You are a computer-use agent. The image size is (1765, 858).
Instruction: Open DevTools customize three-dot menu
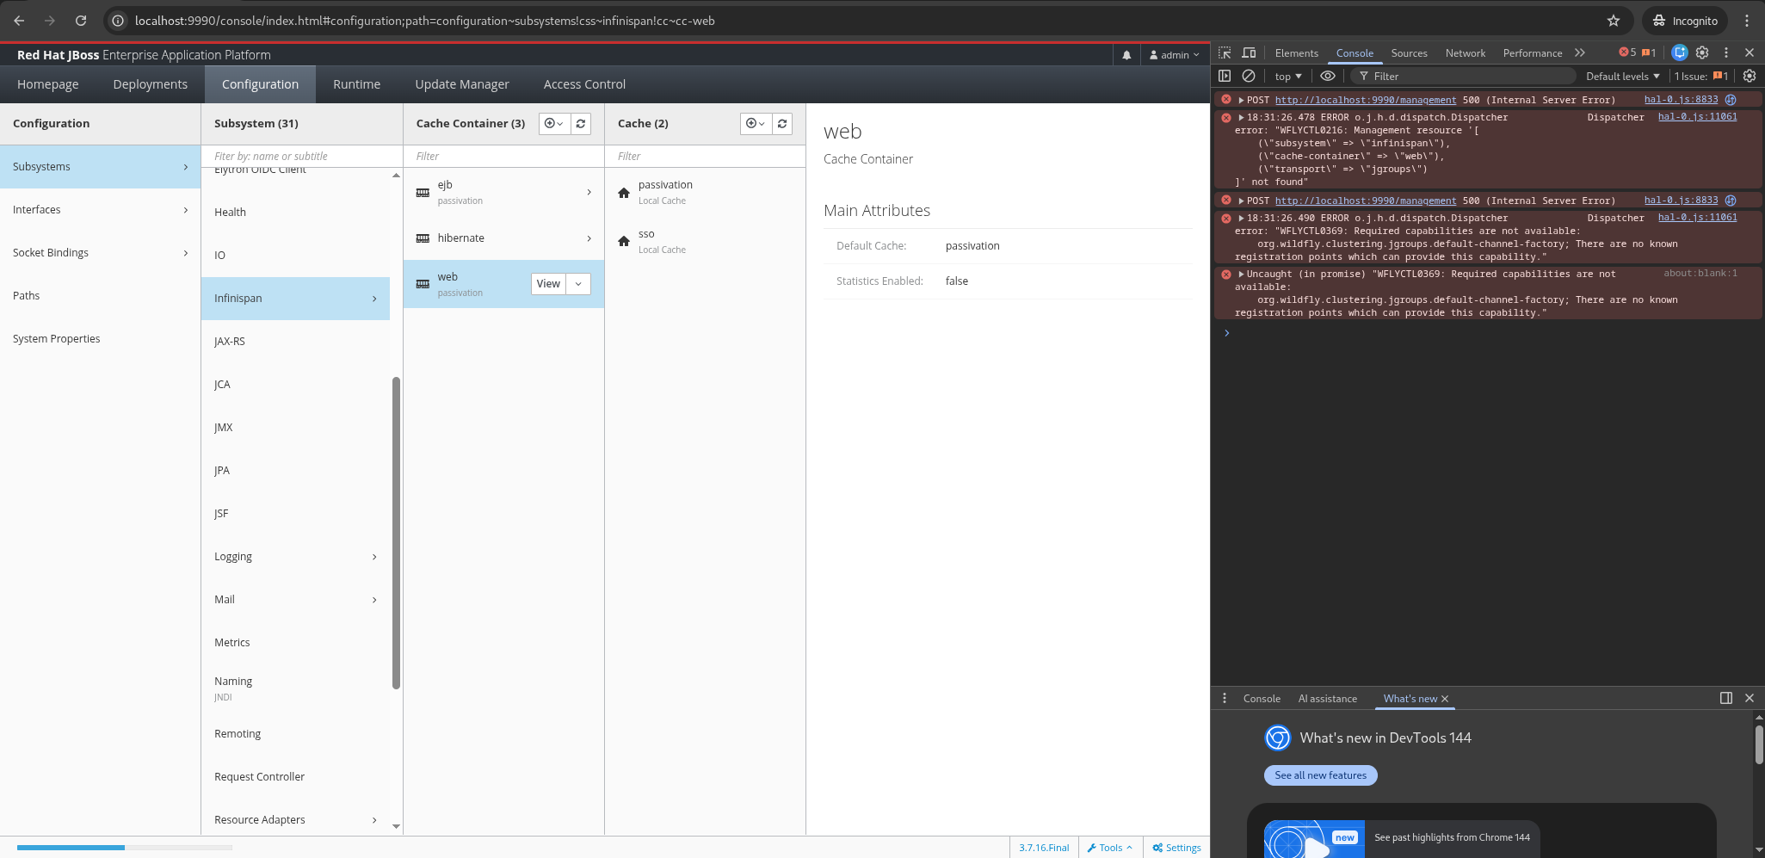click(x=1725, y=52)
